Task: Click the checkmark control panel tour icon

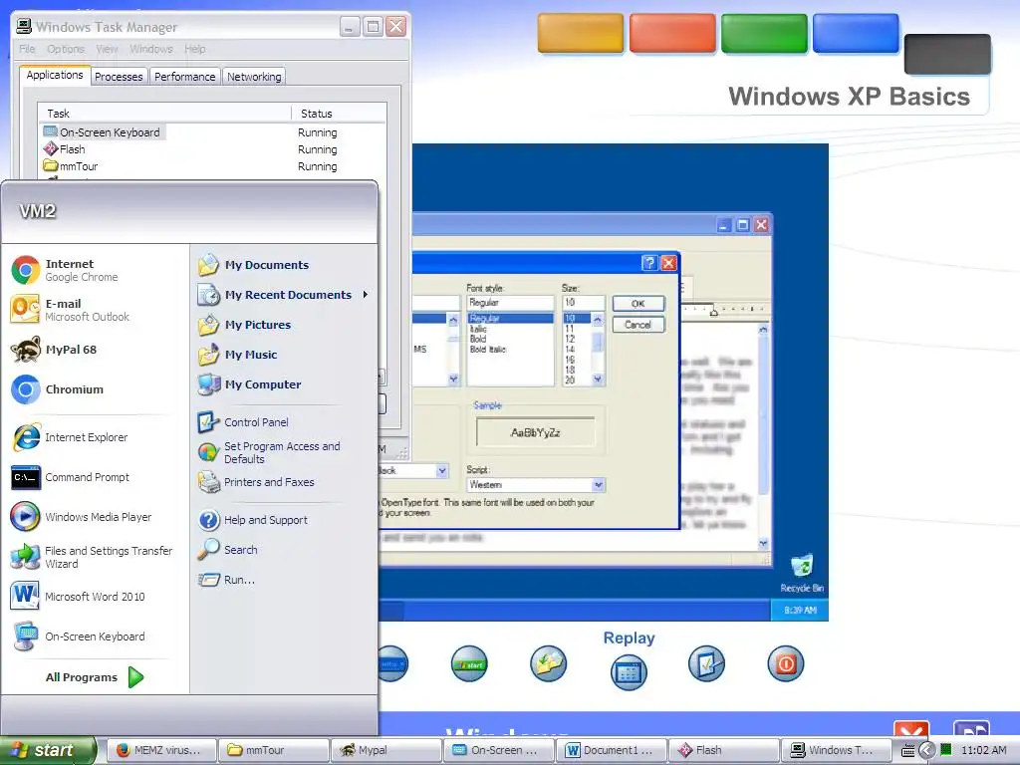Action: (x=706, y=663)
